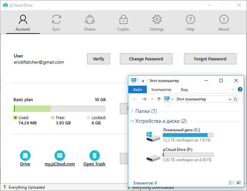Click Explorer title bar computer icon
Viewport: 247px width, 191px height.
point(134,80)
